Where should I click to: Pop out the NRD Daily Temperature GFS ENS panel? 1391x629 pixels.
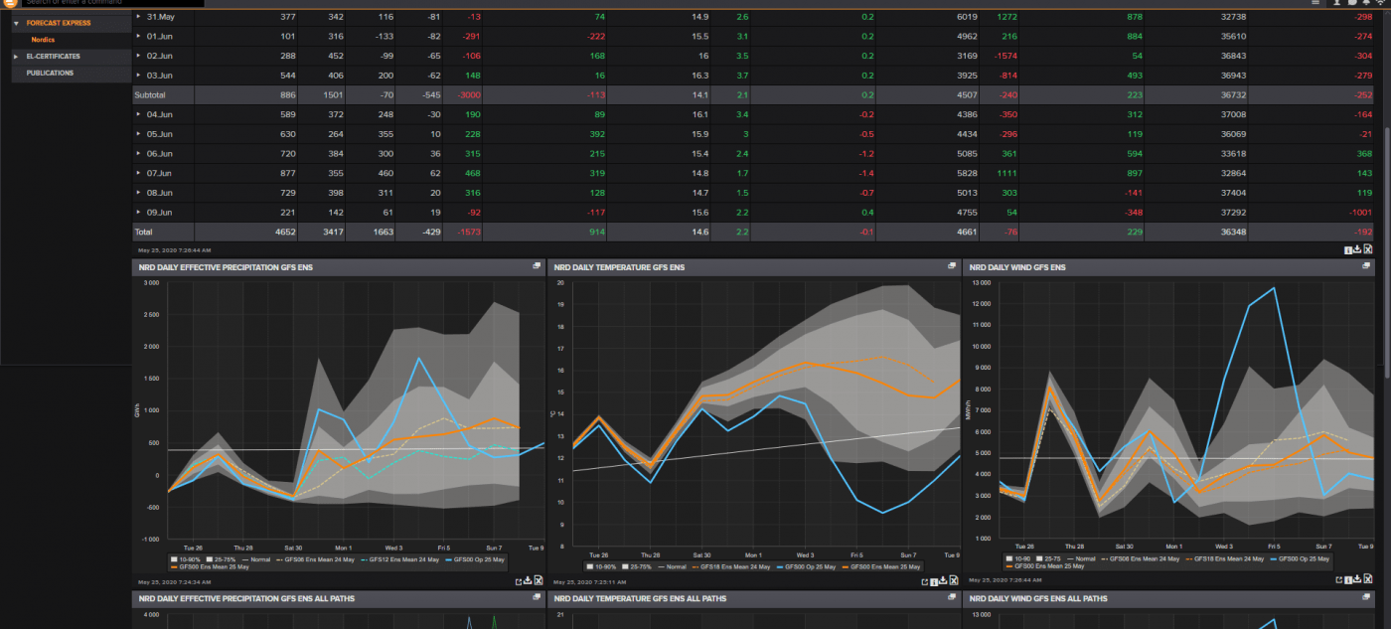[950, 266]
